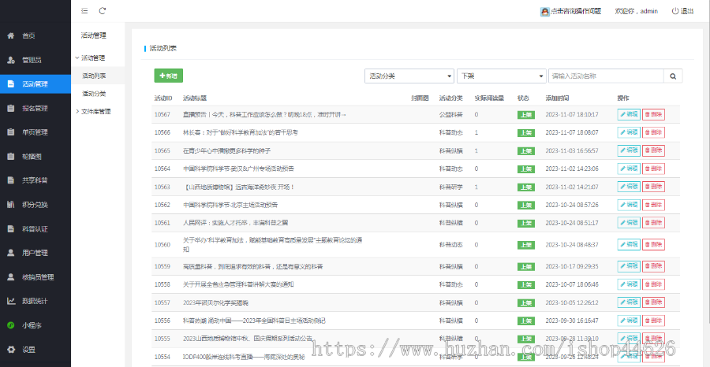Click the file icon beside 共享科普
The image size is (710, 367).
(11, 180)
